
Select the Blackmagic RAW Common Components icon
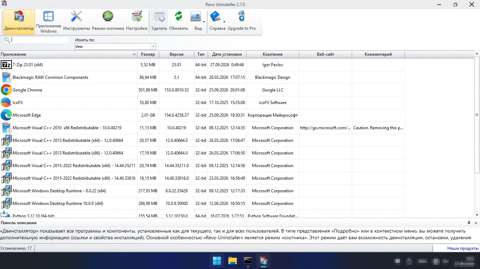pyautogui.click(x=6, y=77)
